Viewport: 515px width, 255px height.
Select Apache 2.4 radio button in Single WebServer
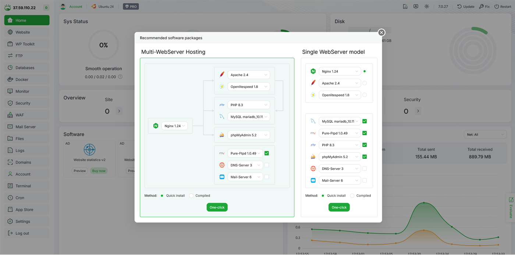click(x=365, y=83)
